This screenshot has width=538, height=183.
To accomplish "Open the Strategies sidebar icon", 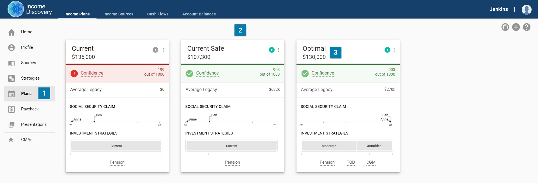I will point(12,78).
